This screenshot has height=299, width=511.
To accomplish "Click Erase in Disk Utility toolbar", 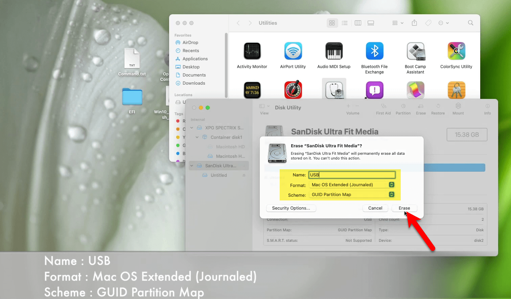I will pos(421,109).
